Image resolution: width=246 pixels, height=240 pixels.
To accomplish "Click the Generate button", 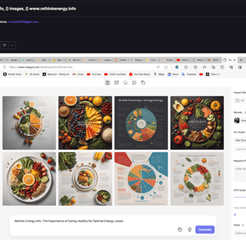I will [x=205, y=230].
